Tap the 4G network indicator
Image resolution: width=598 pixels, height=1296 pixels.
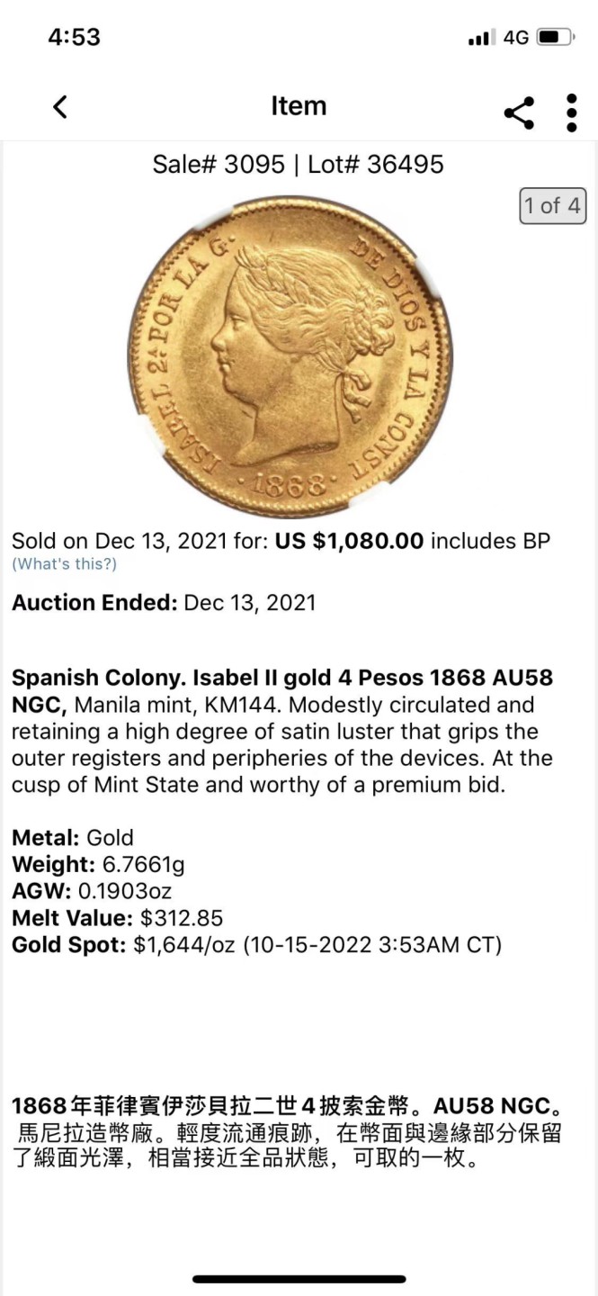(x=516, y=38)
